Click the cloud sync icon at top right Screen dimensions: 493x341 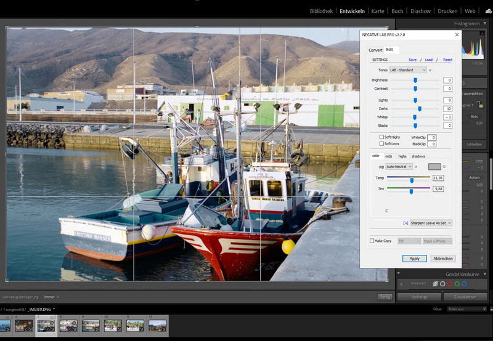489,11
